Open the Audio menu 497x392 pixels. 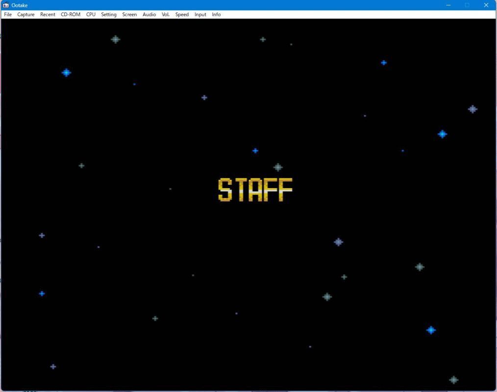tap(149, 15)
